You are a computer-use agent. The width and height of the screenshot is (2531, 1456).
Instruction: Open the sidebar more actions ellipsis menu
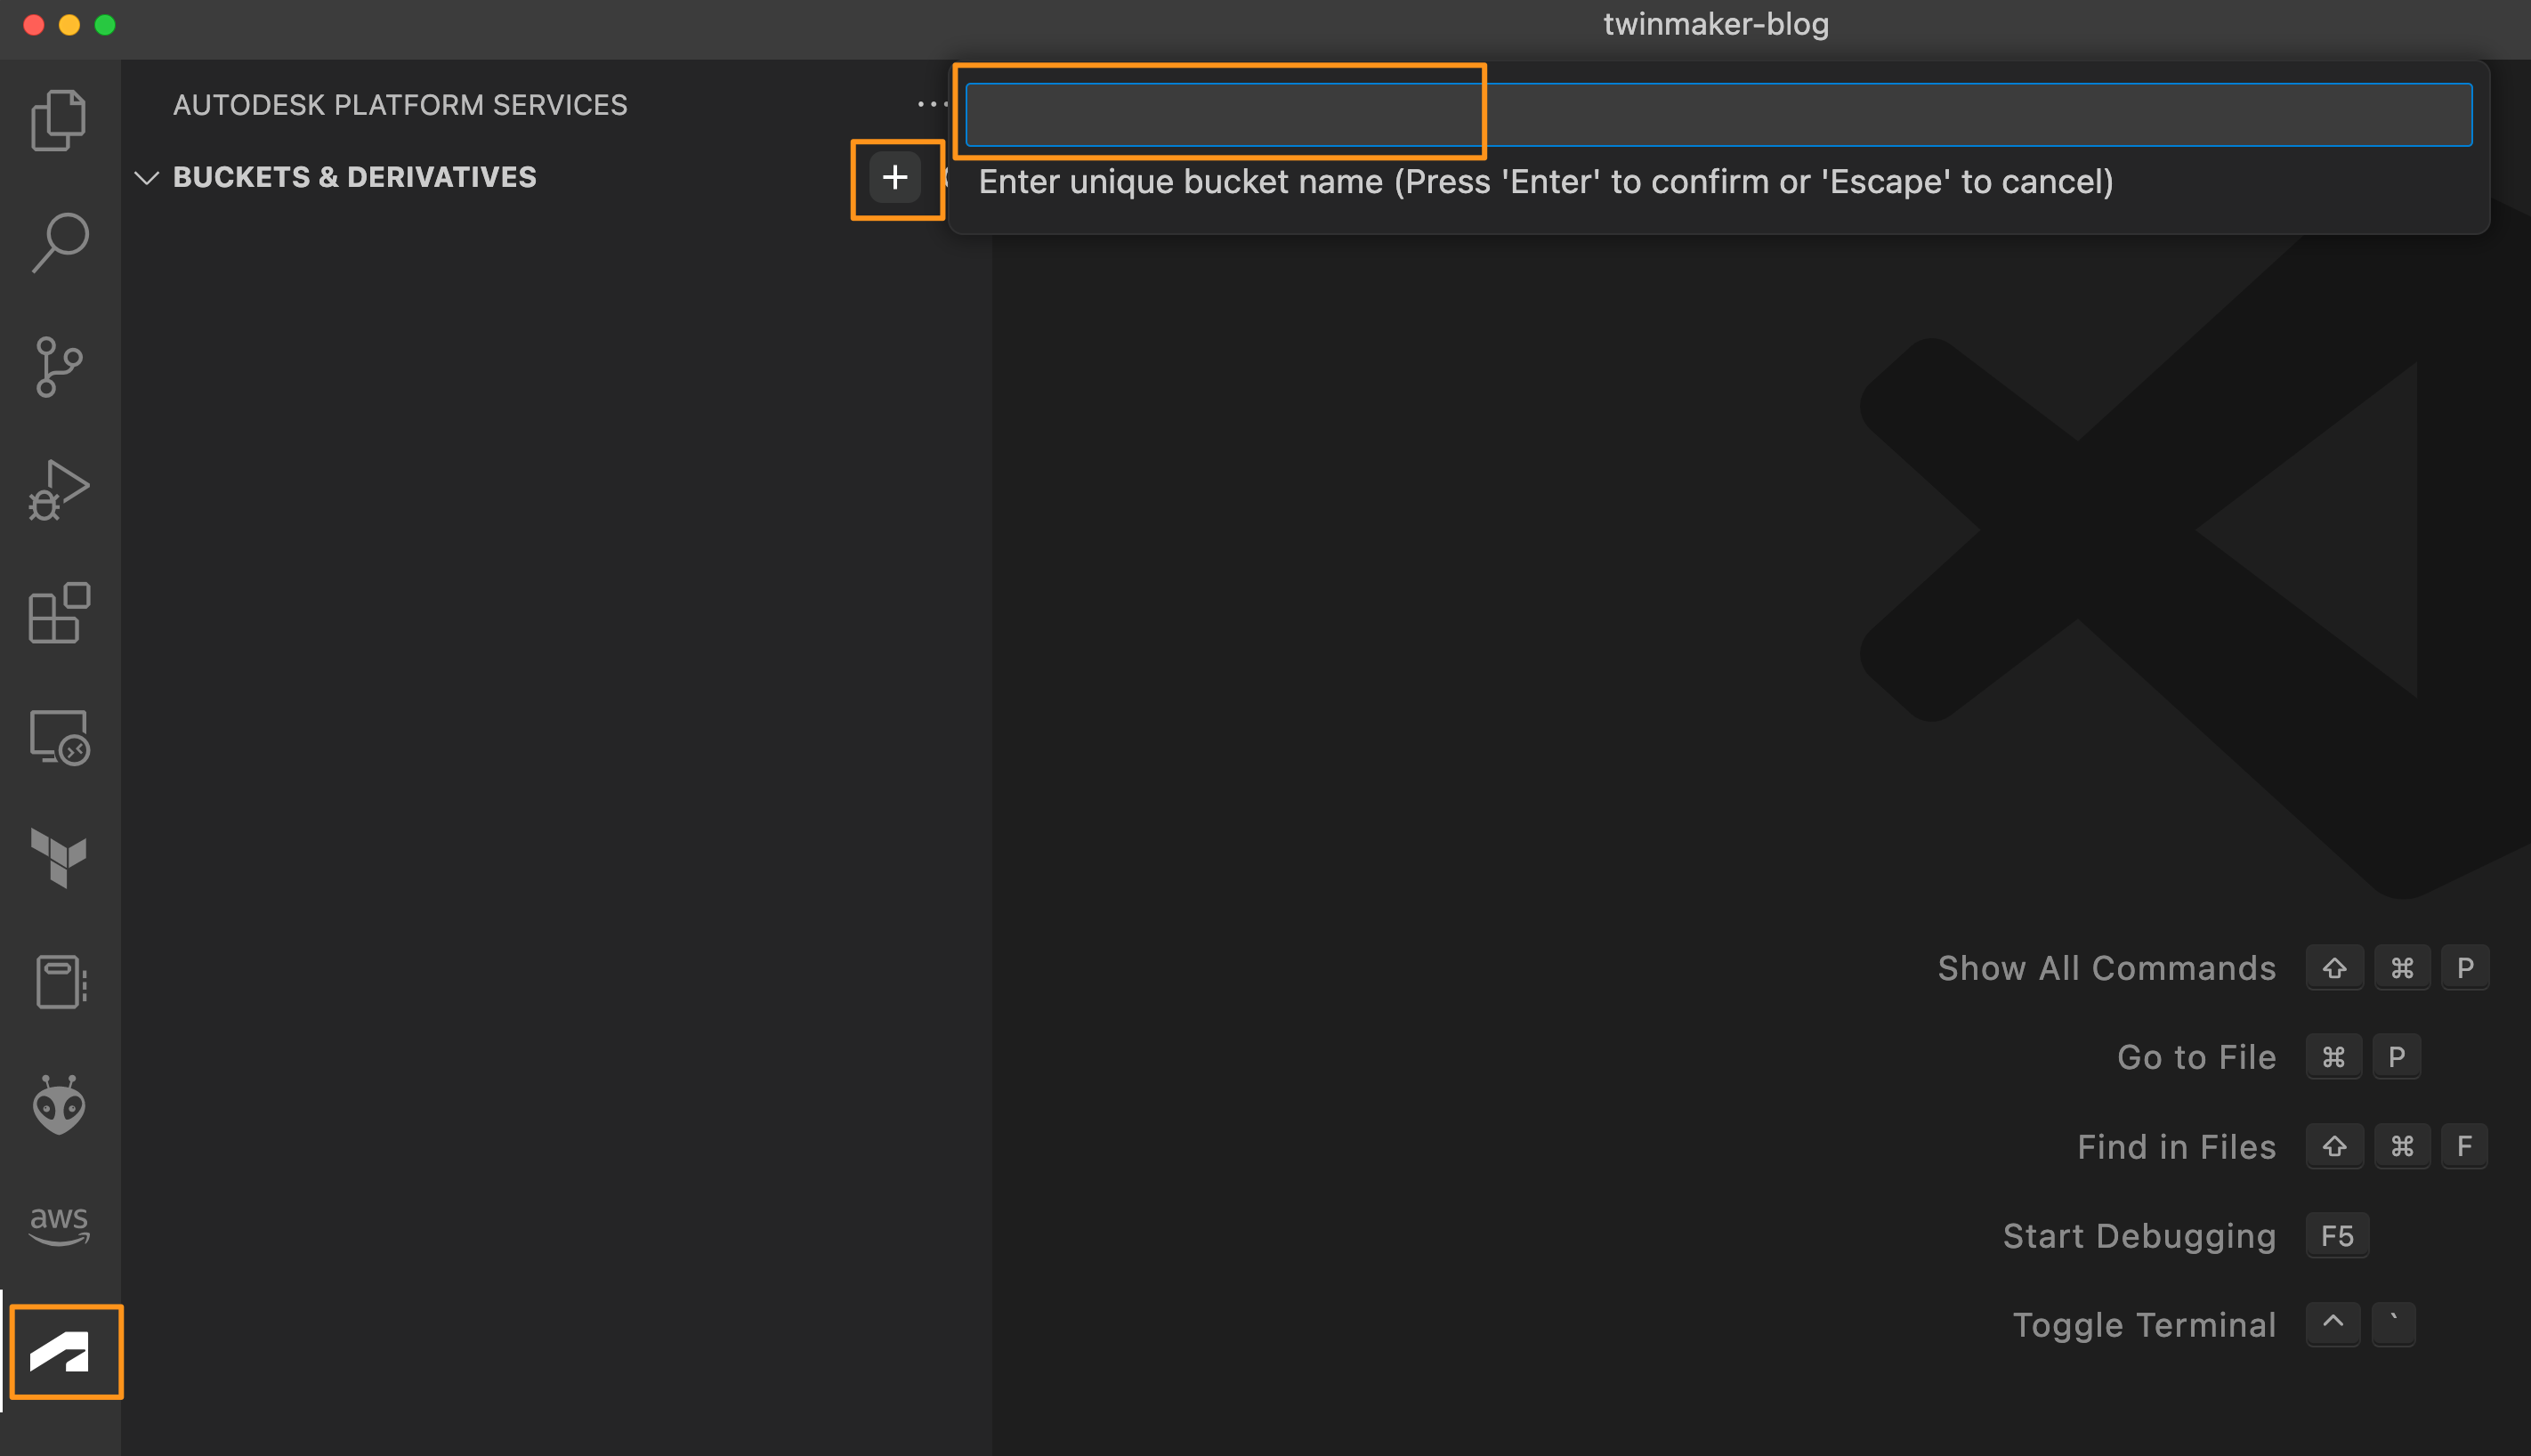click(932, 104)
